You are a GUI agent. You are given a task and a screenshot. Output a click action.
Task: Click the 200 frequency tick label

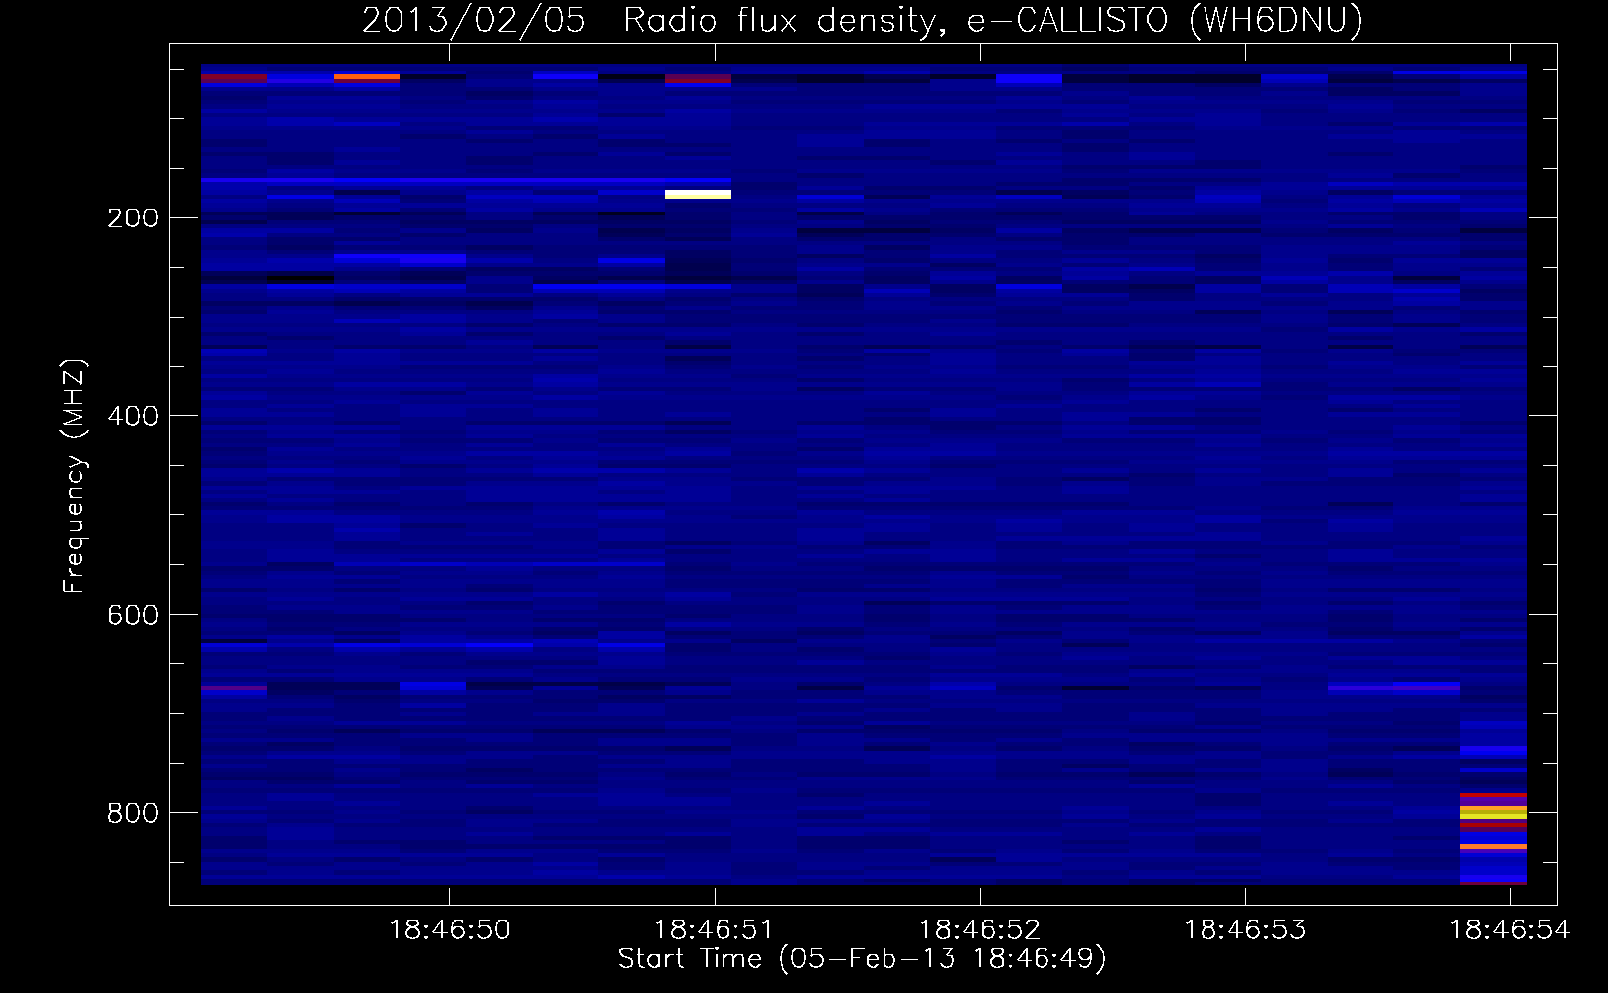[133, 218]
